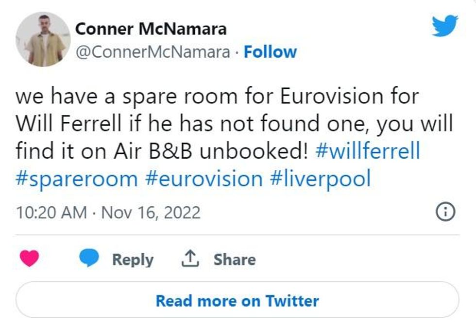Open Conner McNamara's profile picture
The image size is (476, 327).
point(43,39)
